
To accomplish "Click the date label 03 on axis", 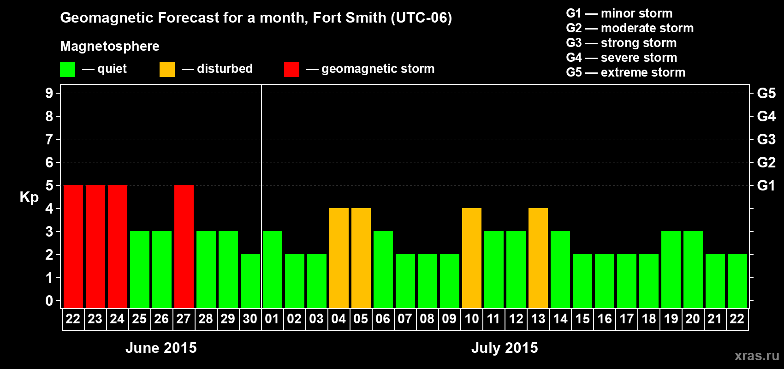I will click(316, 319).
